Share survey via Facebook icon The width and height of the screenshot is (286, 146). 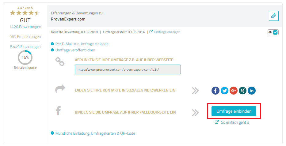(x=215, y=90)
